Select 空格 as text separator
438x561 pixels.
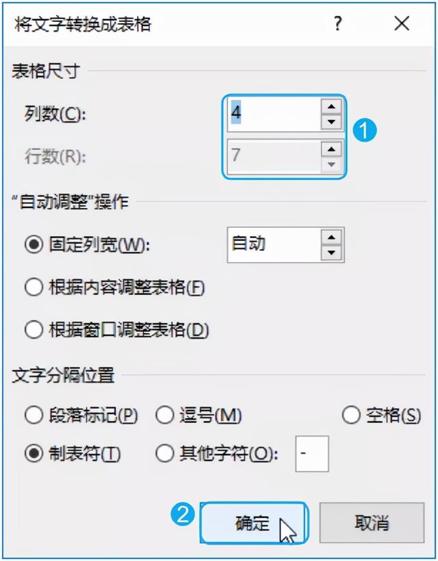[x=351, y=415]
